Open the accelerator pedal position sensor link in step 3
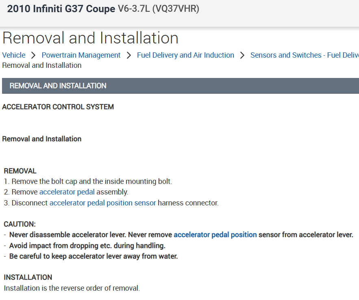 click(x=102, y=203)
